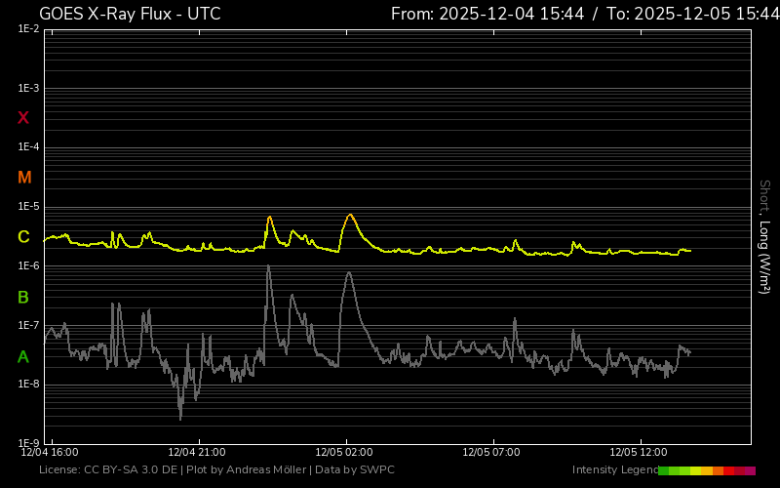Viewport: 780px width, 488px height.
Task: Select the 12/05 12:00 time axis label
Action: (639, 453)
